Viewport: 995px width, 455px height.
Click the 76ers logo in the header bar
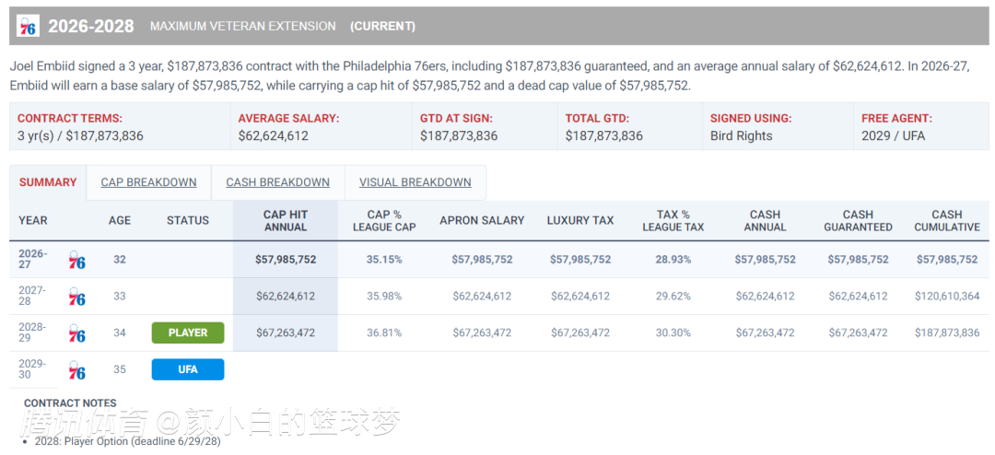point(28,26)
